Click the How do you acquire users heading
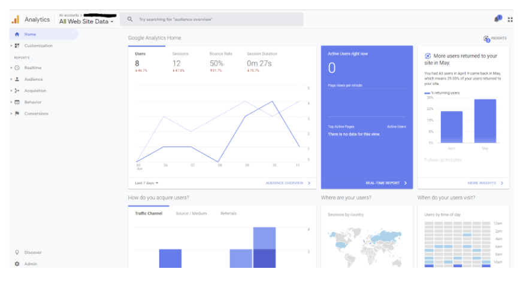The image size is (526, 284). pos(158,197)
